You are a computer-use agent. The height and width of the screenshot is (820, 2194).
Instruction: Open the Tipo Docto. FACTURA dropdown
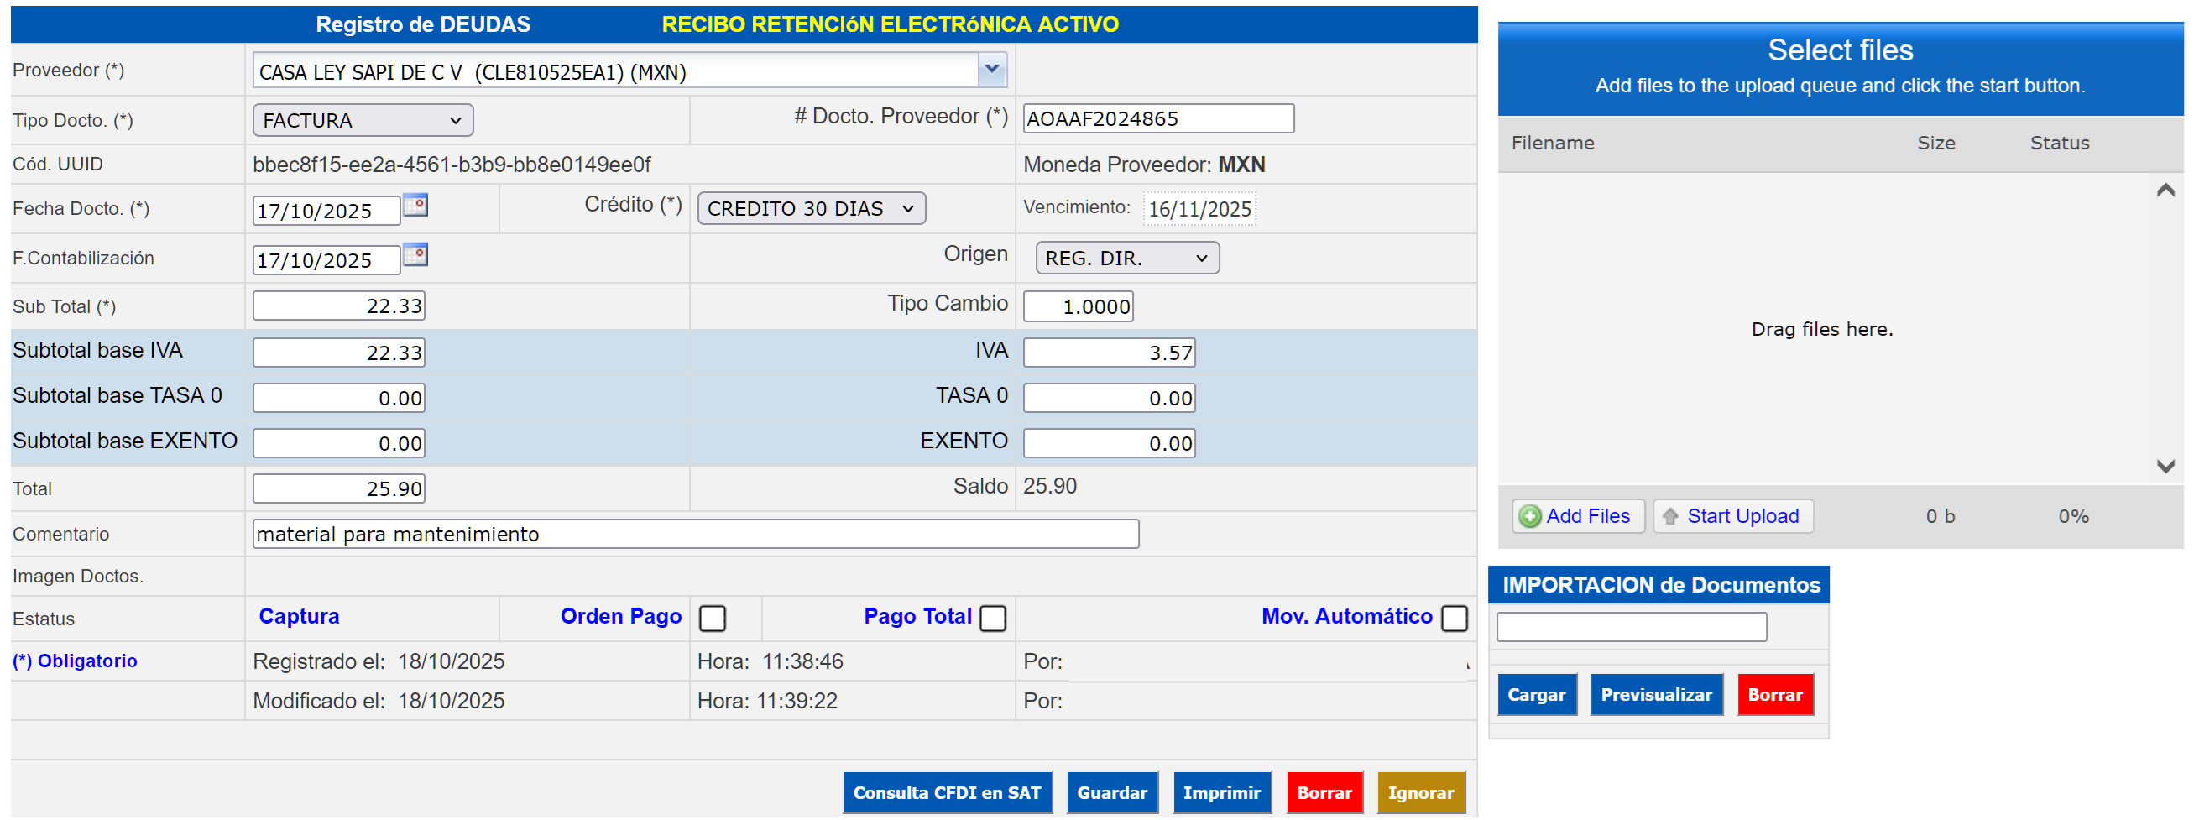(x=362, y=120)
